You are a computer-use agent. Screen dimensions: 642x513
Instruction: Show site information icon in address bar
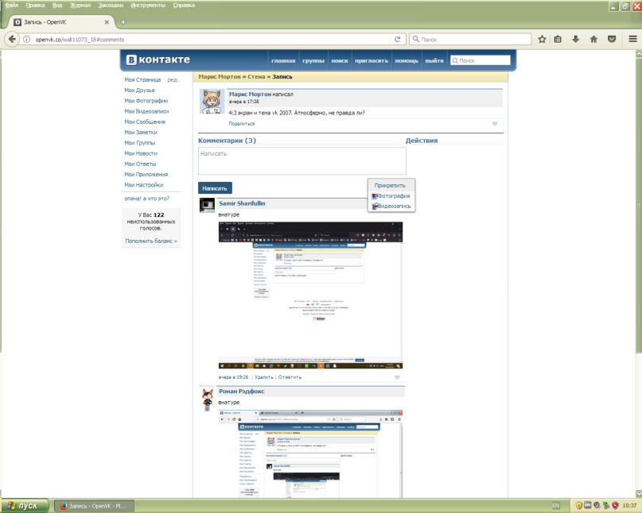tap(26, 39)
